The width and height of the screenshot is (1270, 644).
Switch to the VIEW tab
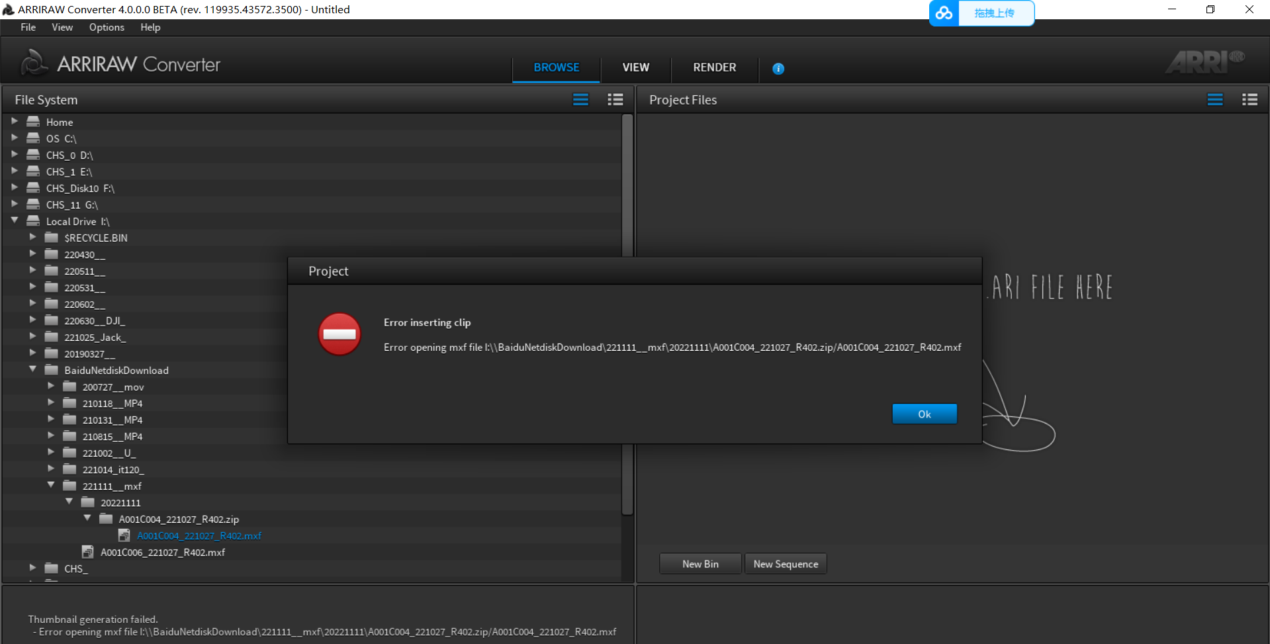635,68
